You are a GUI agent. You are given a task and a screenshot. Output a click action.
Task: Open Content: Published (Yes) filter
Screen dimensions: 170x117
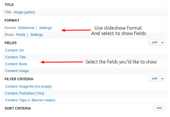coord(25,93)
